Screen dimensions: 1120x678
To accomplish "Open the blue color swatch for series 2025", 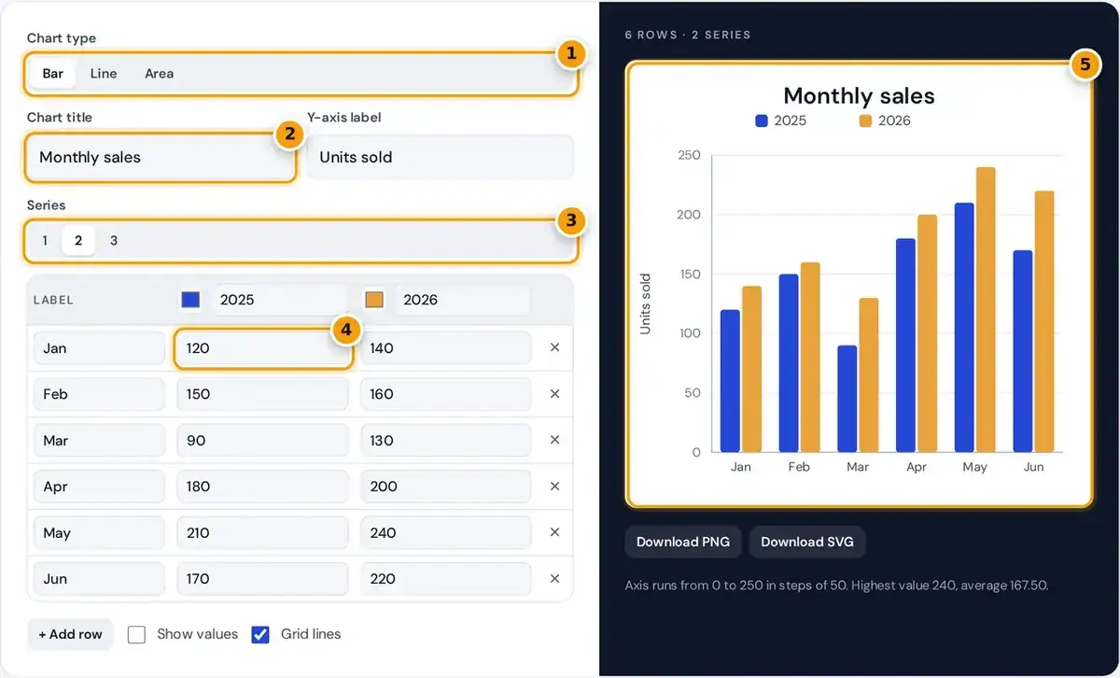I will click(190, 300).
